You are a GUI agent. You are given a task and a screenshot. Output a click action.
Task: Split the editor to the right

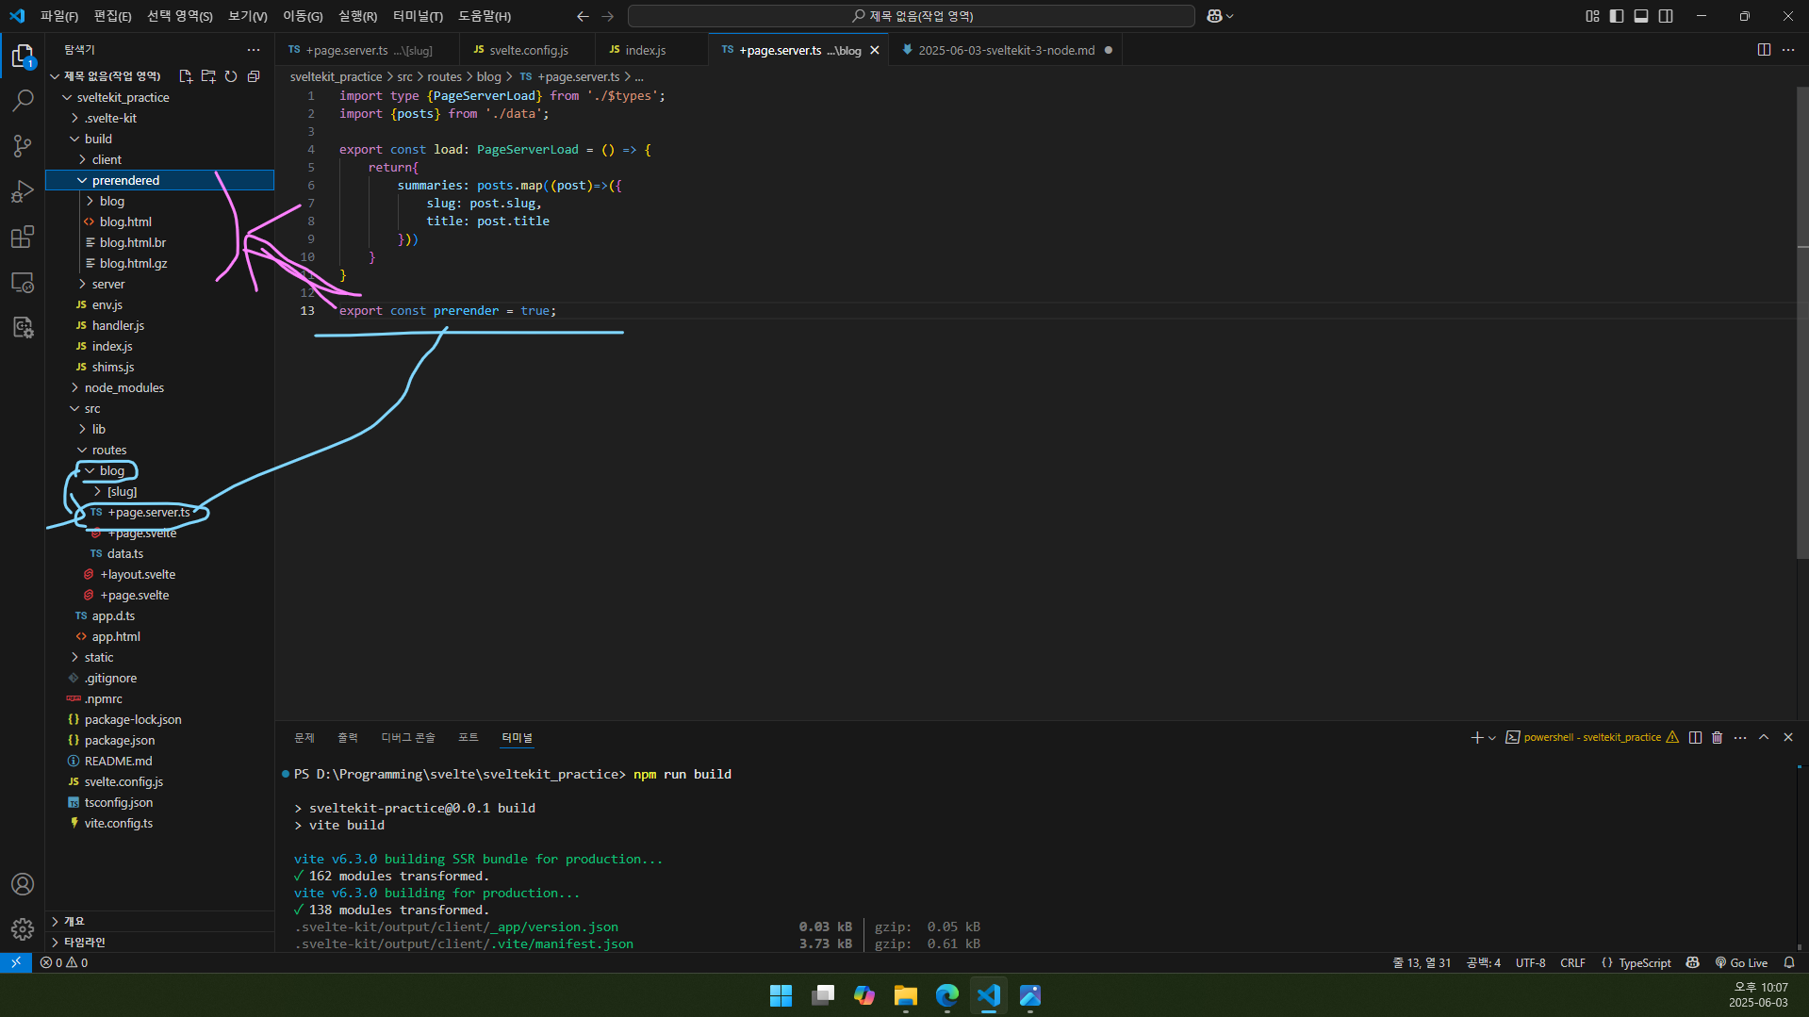pos(1764,50)
